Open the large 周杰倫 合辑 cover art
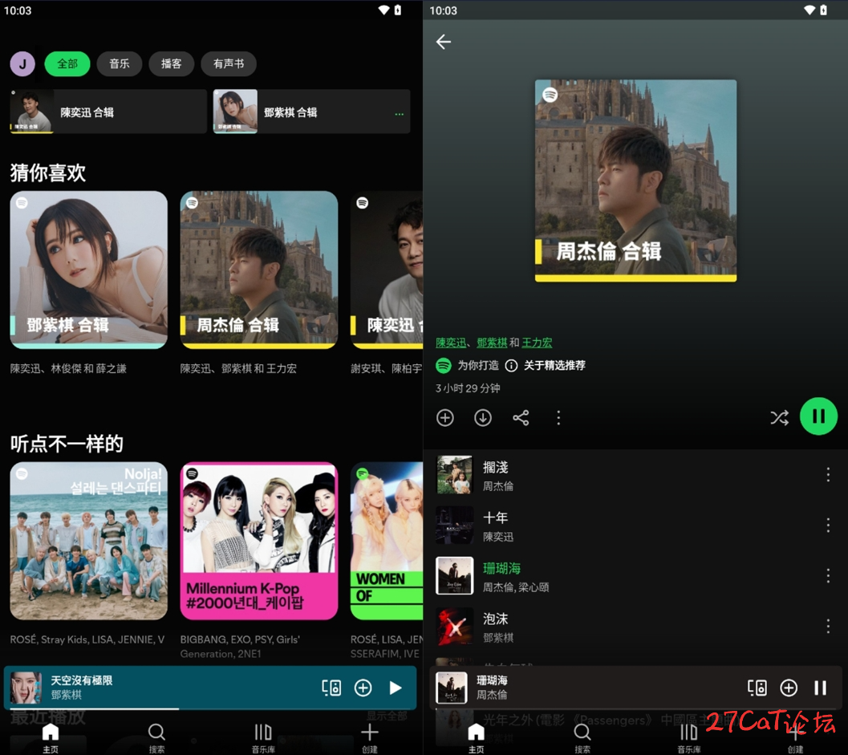The image size is (848, 755). coord(635,181)
